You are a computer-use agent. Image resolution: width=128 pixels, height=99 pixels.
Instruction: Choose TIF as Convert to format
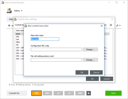[x=58, y=93]
